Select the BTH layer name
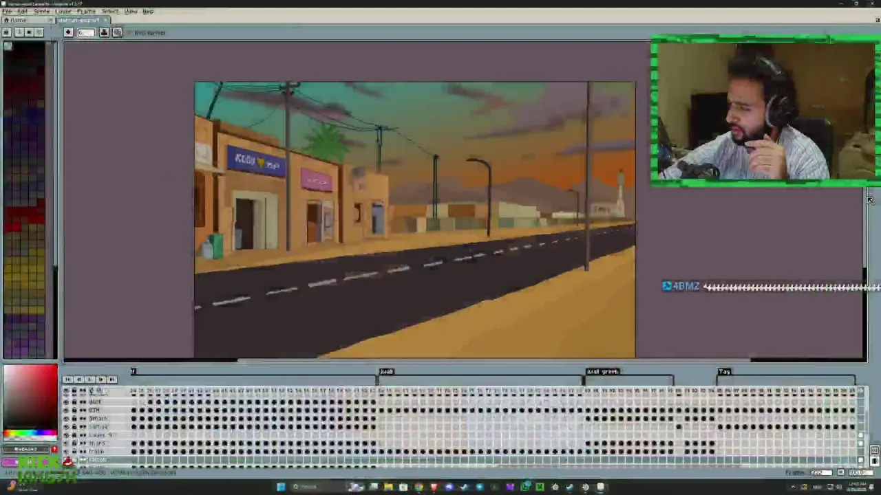This screenshot has height=495, width=881. pyautogui.click(x=95, y=410)
